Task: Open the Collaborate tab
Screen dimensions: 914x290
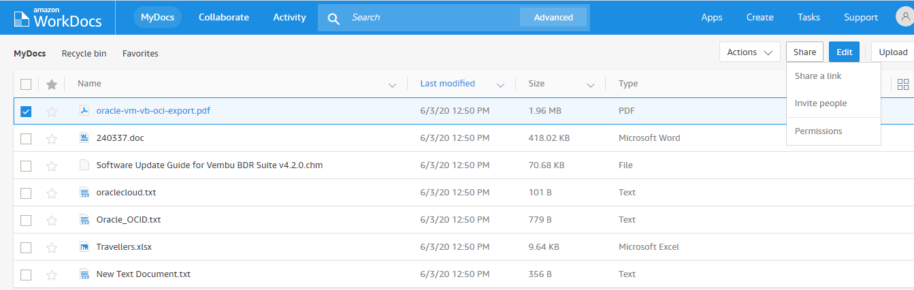Action: 224,17
